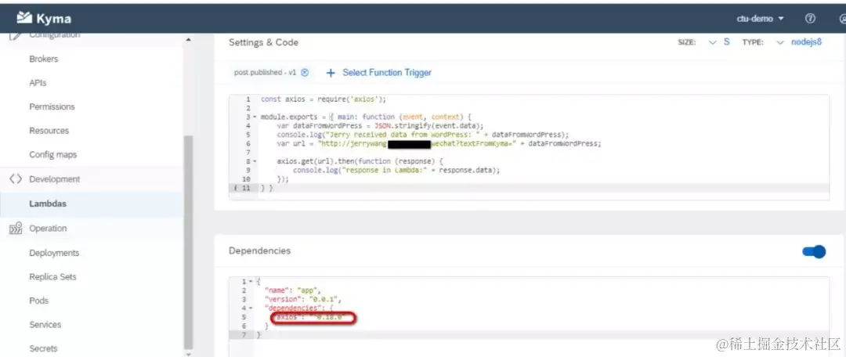Viewport: 846px width, 357px height.
Task: Open the TYPE dropdown chevron
Action: tap(779, 42)
